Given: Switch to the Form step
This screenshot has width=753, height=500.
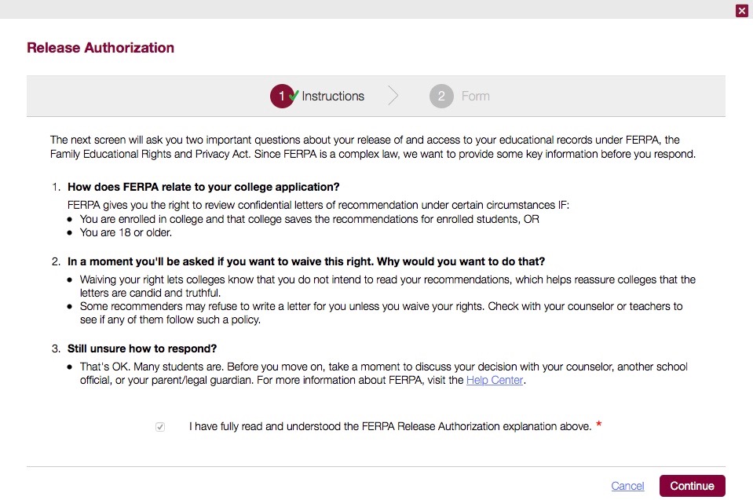Looking at the screenshot, I should (x=475, y=96).
